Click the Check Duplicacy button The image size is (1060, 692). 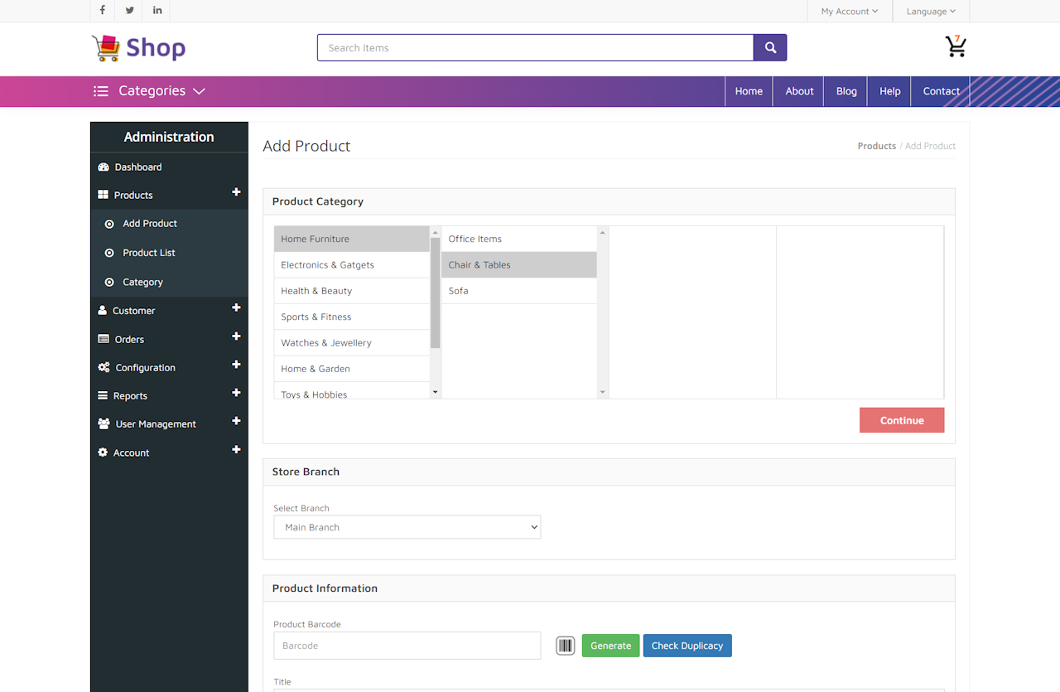tap(687, 645)
